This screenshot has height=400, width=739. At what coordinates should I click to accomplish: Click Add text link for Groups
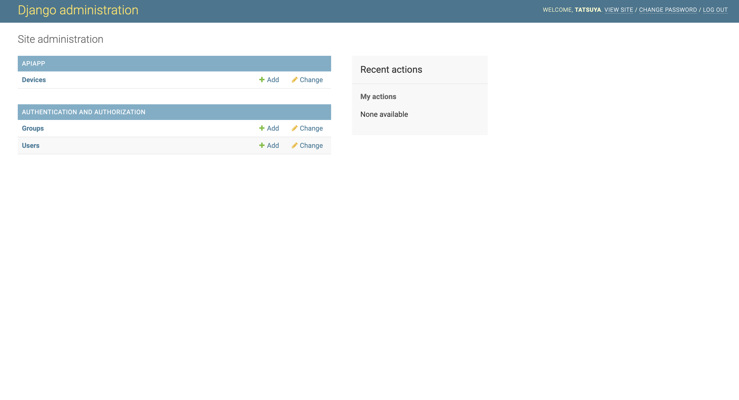[273, 128]
